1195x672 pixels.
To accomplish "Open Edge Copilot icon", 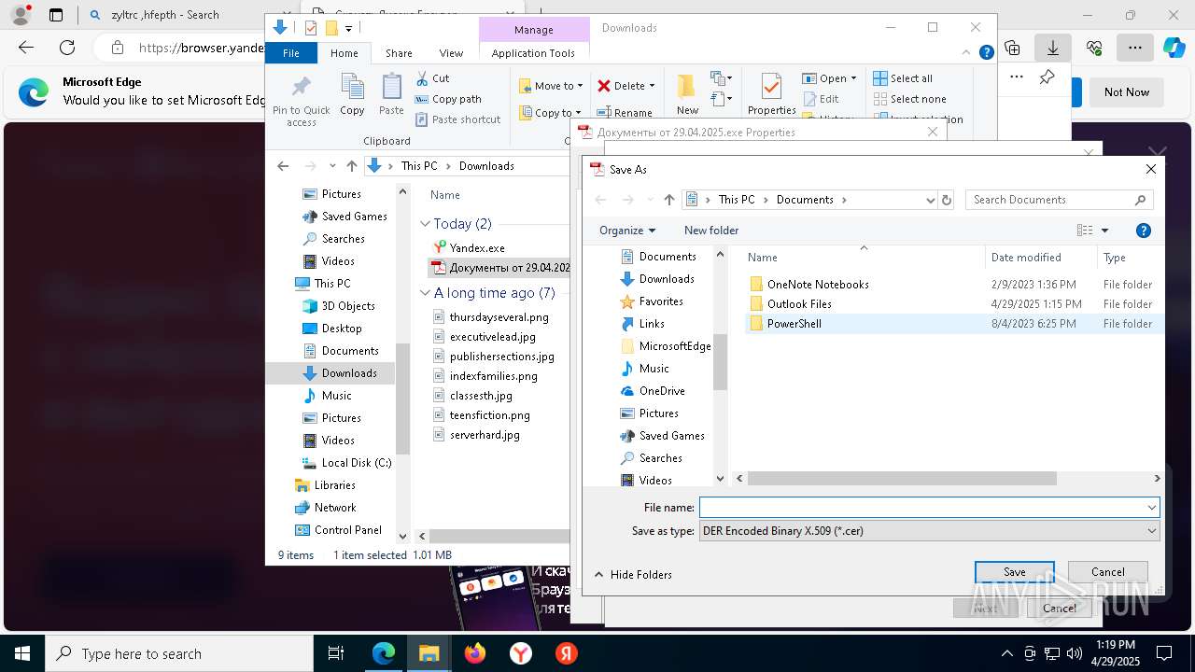I will point(1174,48).
